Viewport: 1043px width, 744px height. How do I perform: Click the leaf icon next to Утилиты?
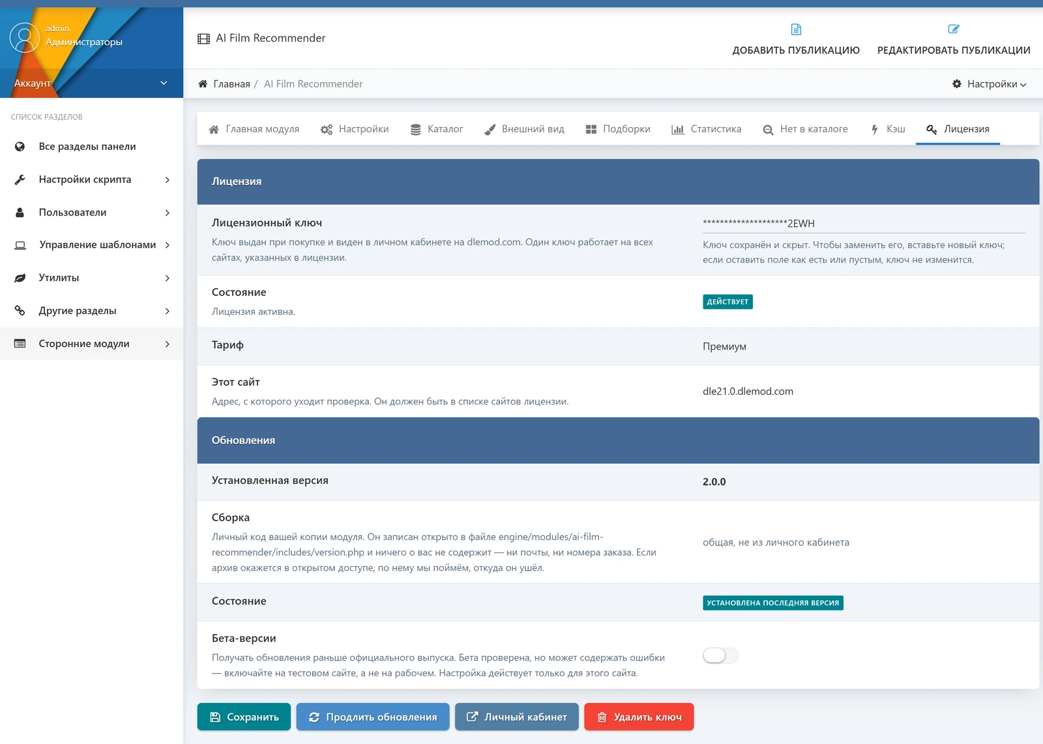pyautogui.click(x=20, y=278)
